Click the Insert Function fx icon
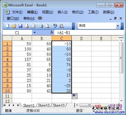The width and height of the screenshot is (126, 115). tap(52, 33)
